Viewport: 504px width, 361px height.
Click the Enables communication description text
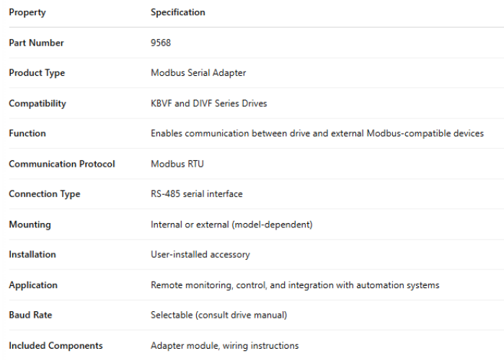[x=317, y=134]
